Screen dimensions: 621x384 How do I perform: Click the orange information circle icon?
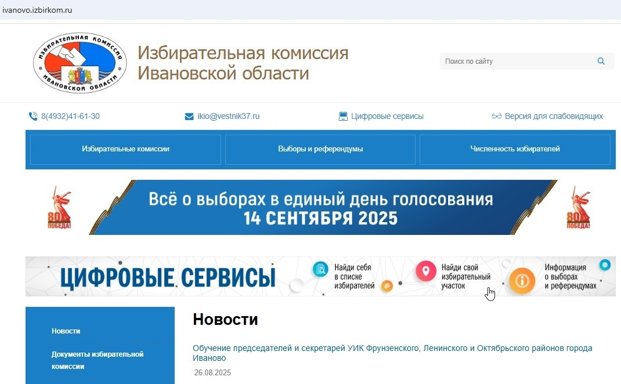tap(522, 281)
